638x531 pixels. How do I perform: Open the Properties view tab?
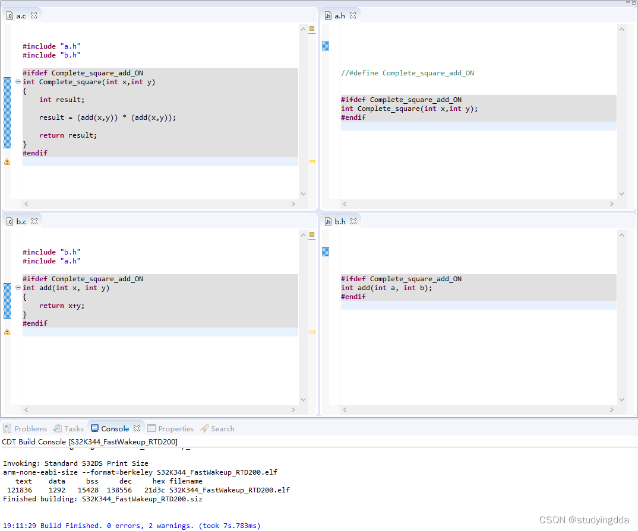point(170,428)
